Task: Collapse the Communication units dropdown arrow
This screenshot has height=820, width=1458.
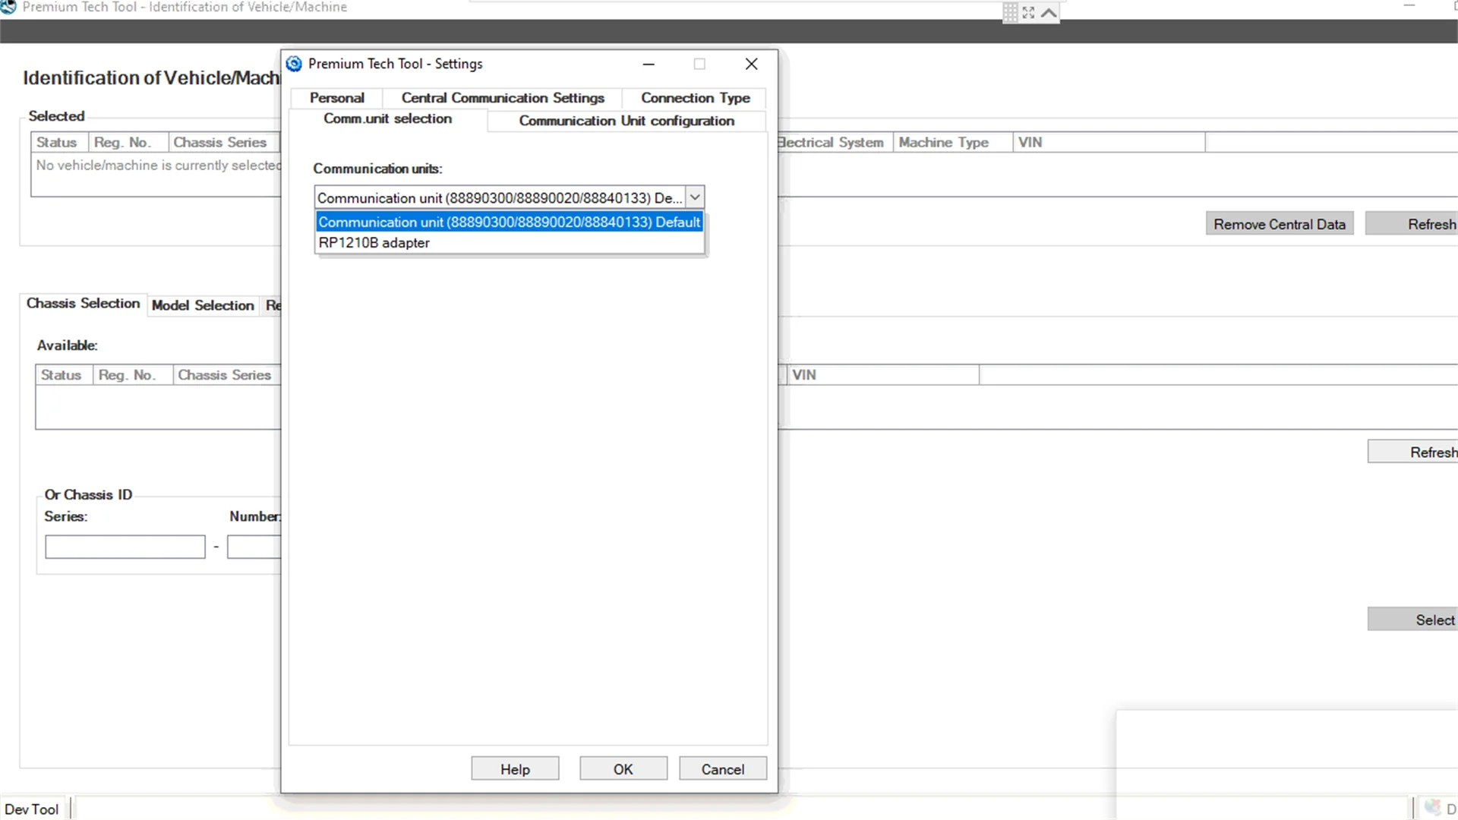Action: 695,197
